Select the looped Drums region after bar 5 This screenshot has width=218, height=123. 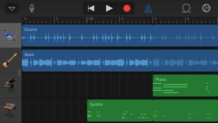185,36
